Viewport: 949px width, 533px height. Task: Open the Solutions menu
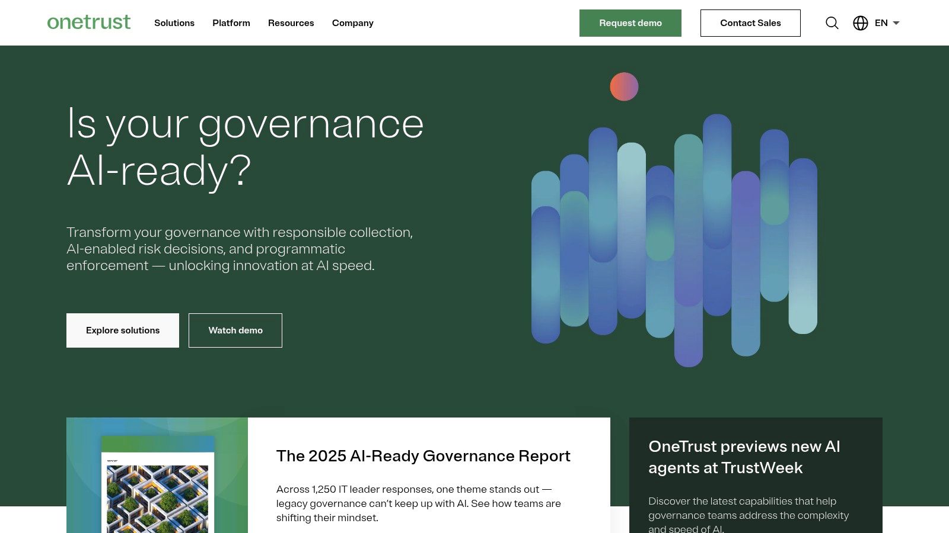pyautogui.click(x=174, y=23)
